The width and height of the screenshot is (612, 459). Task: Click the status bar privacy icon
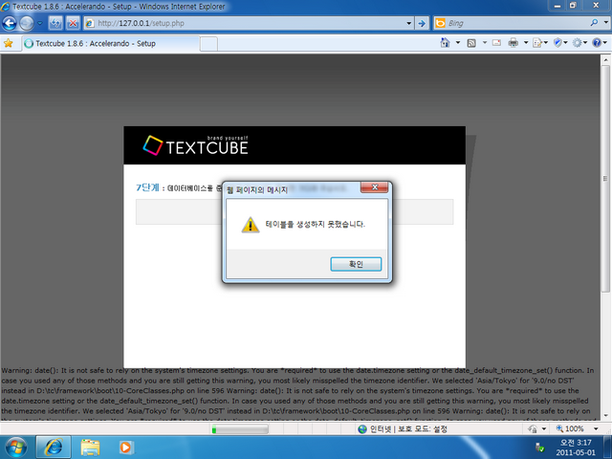click(533, 429)
